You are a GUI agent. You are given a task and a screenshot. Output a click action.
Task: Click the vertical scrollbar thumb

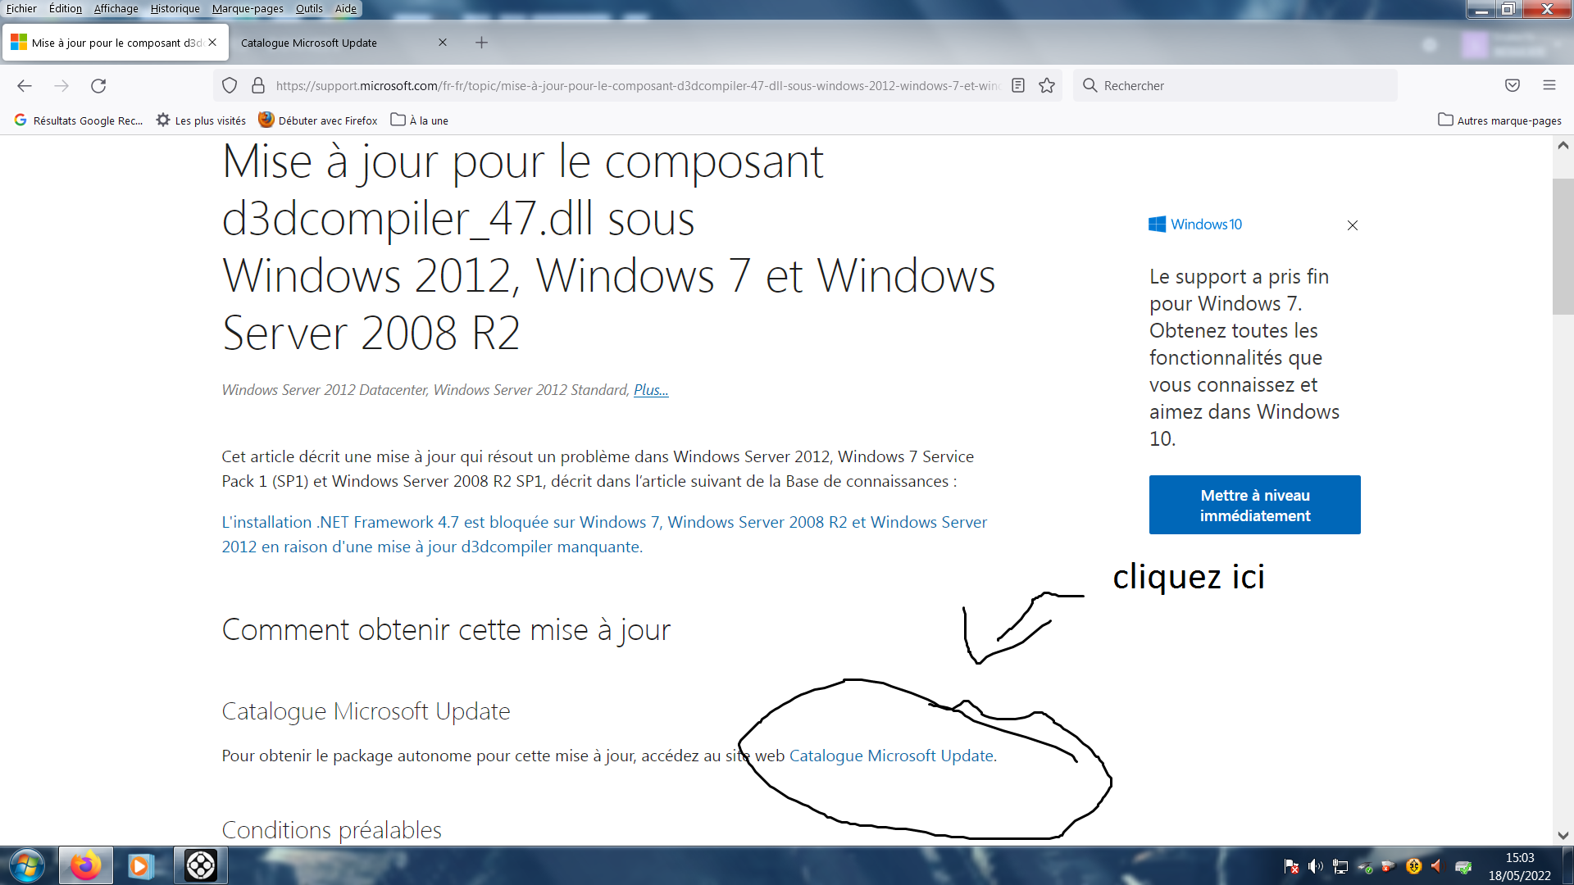(1563, 246)
